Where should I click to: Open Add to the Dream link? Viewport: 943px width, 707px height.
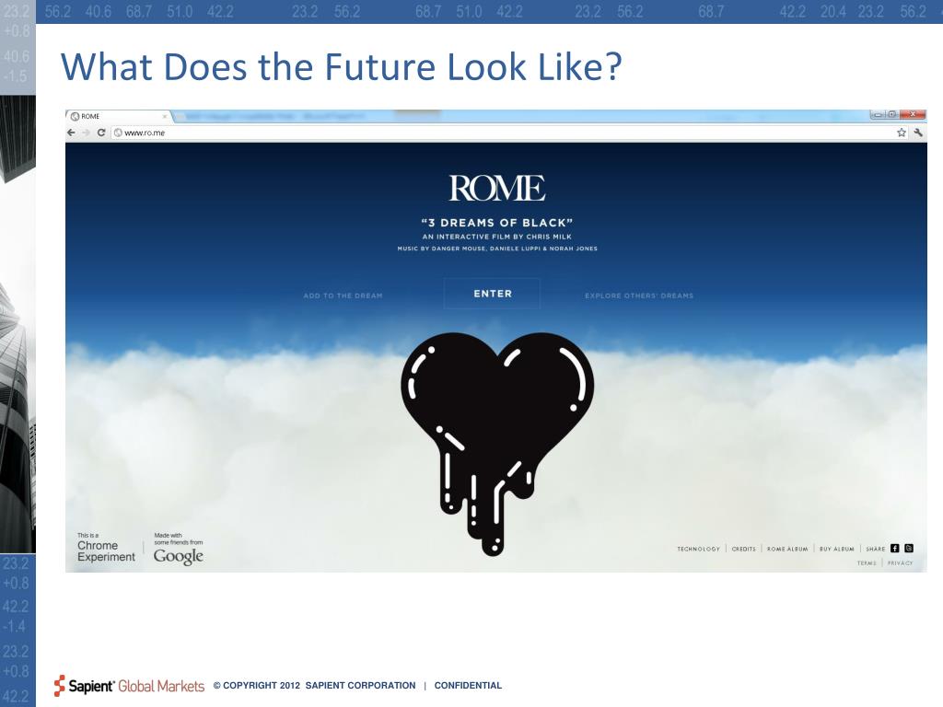tap(343, 296)
